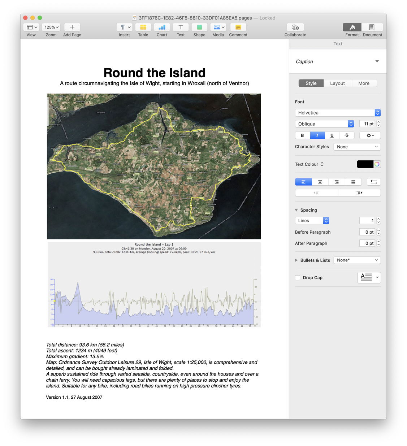Viewport: 407px width, 446px height.
Task: Click the Collaborate icon
Action: pyautogui.click(x=295, y=27)
